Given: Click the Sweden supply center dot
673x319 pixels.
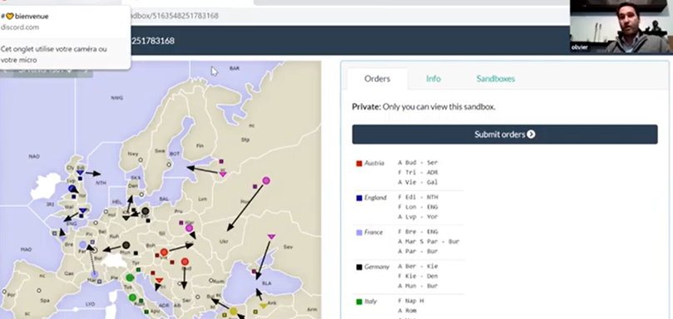Looking at the screenshot, I should point(169,164).
